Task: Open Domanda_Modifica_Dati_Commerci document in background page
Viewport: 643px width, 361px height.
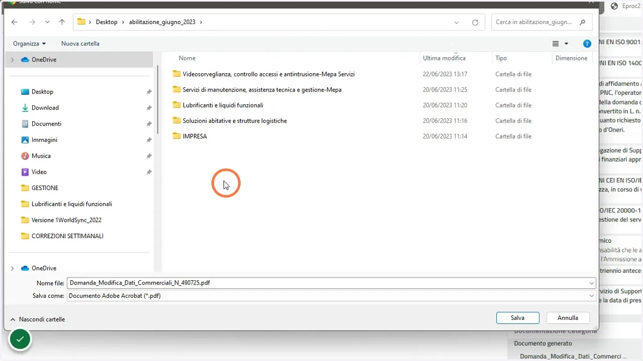Action: pyautogui.click(x=573, y=356)
